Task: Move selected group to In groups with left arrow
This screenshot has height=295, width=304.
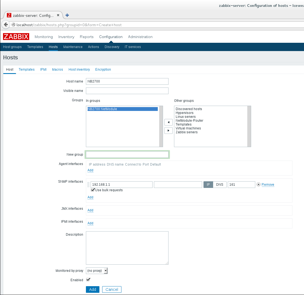Action: point(169,122)
